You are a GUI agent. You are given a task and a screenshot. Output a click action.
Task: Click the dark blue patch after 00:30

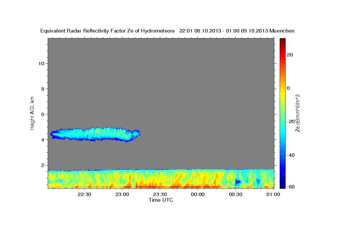[238, 182]
